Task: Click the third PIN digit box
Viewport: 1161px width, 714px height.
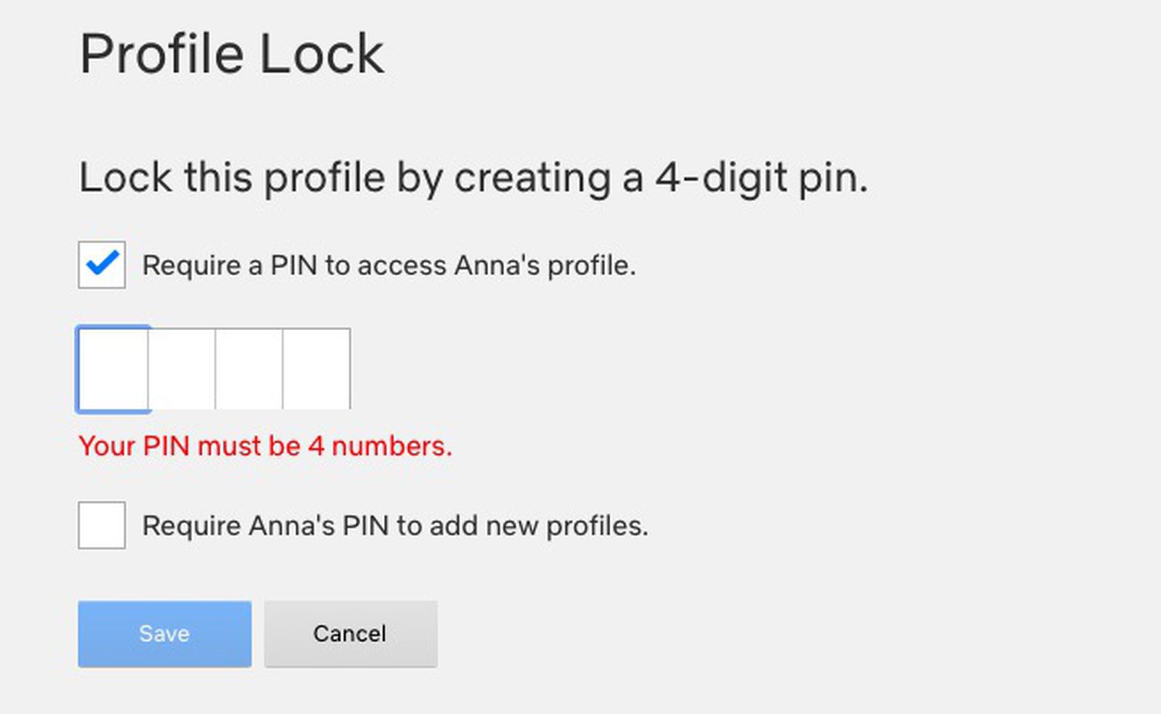Action: 247,369
